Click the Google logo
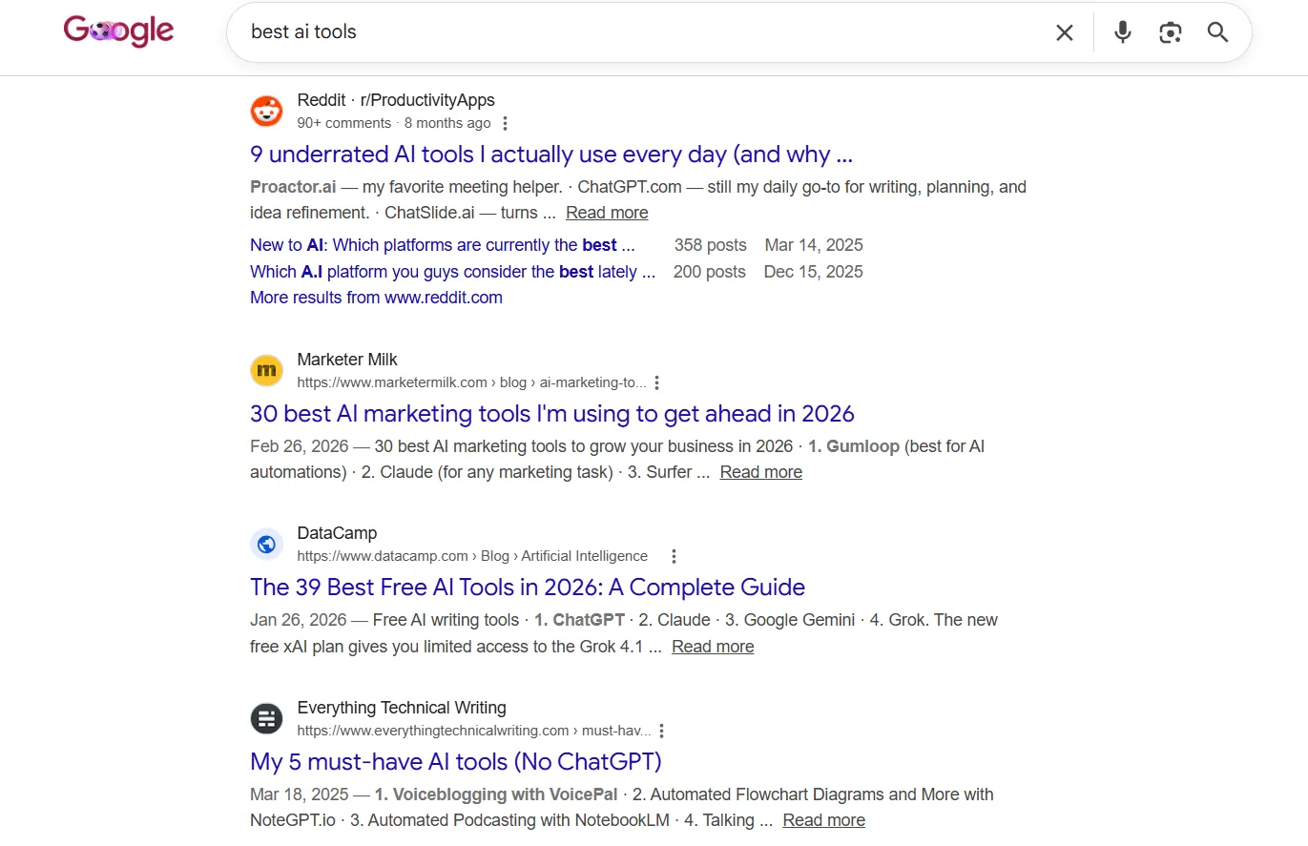1308x846 pixels. pyautogui.click(x=119, y=31)
